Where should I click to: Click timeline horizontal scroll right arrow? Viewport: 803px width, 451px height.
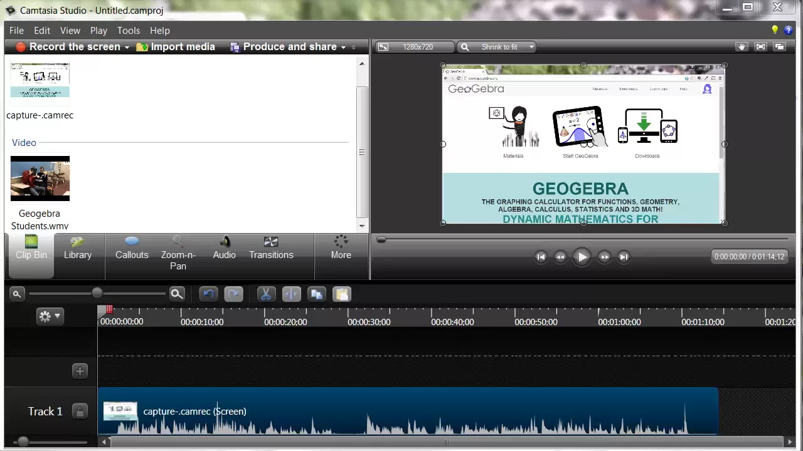coord(789,442)
